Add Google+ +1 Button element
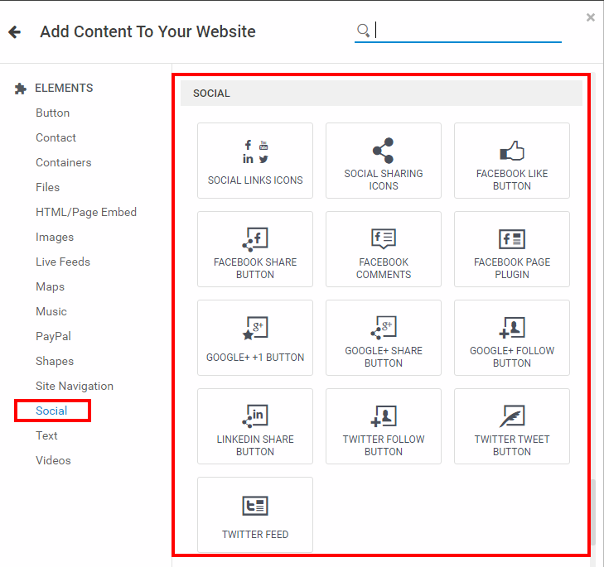Image resolution: width=604 pixels, height=567 pixels. coord(255,338)
